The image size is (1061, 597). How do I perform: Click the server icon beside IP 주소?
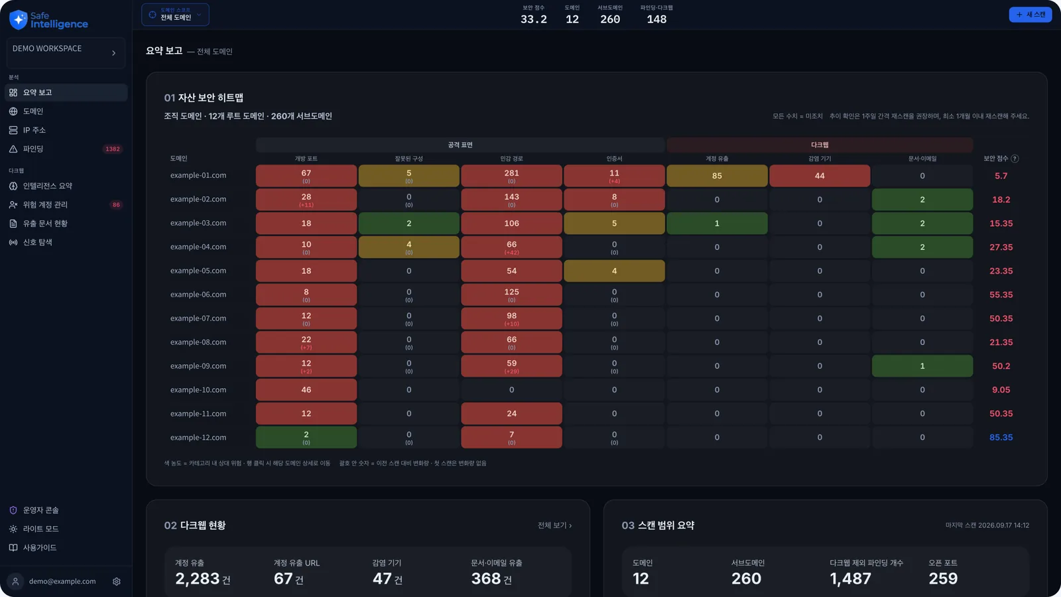coord(13,130)
